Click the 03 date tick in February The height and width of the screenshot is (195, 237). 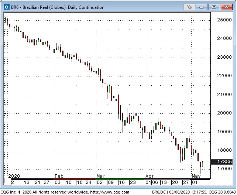[58, 182]
